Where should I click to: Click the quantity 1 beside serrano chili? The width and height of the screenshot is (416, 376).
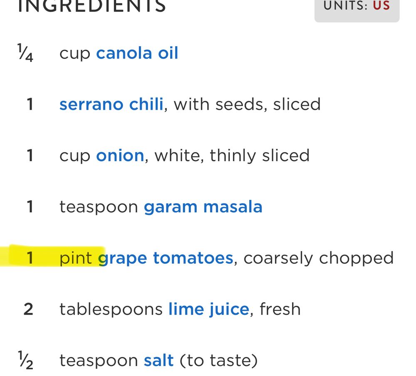pos(30,104)
